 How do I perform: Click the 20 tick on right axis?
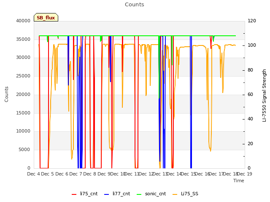[250, 144]
